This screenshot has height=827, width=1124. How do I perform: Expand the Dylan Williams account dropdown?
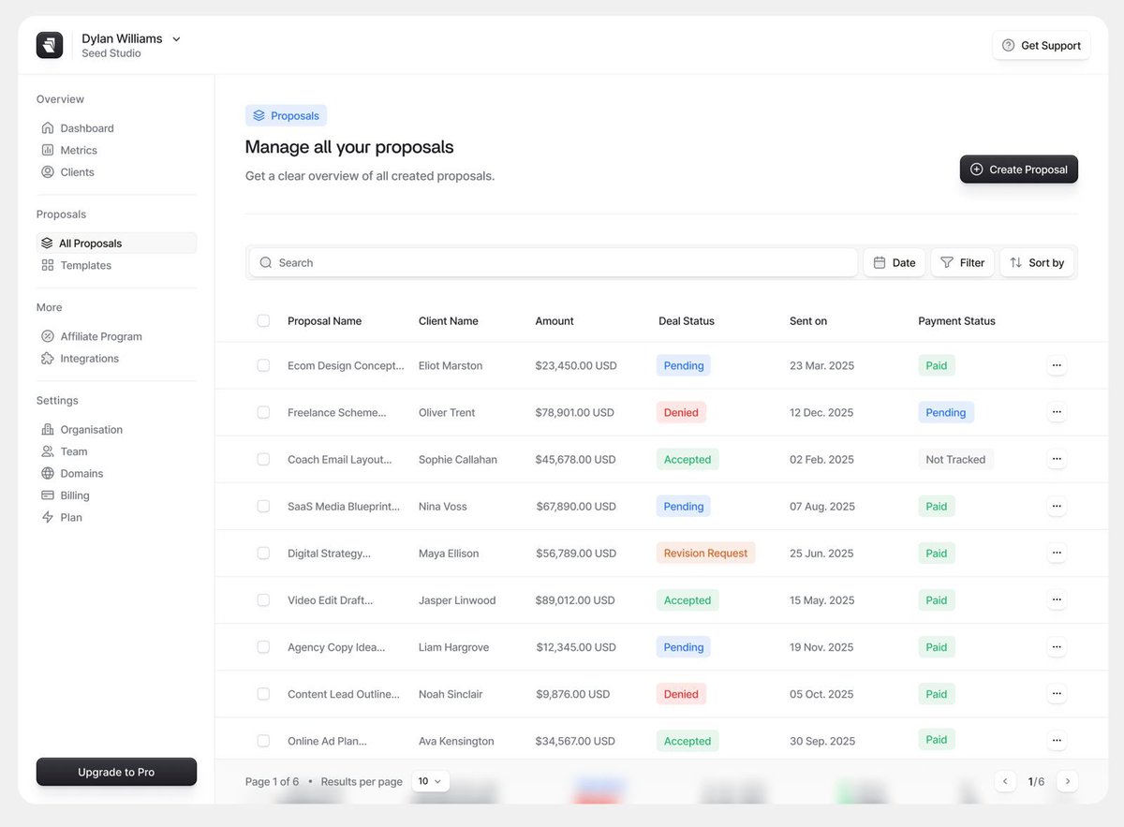176,39
